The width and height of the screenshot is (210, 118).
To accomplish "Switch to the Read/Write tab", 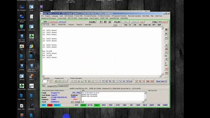I will pyautogui.click(x=62, y=25).
